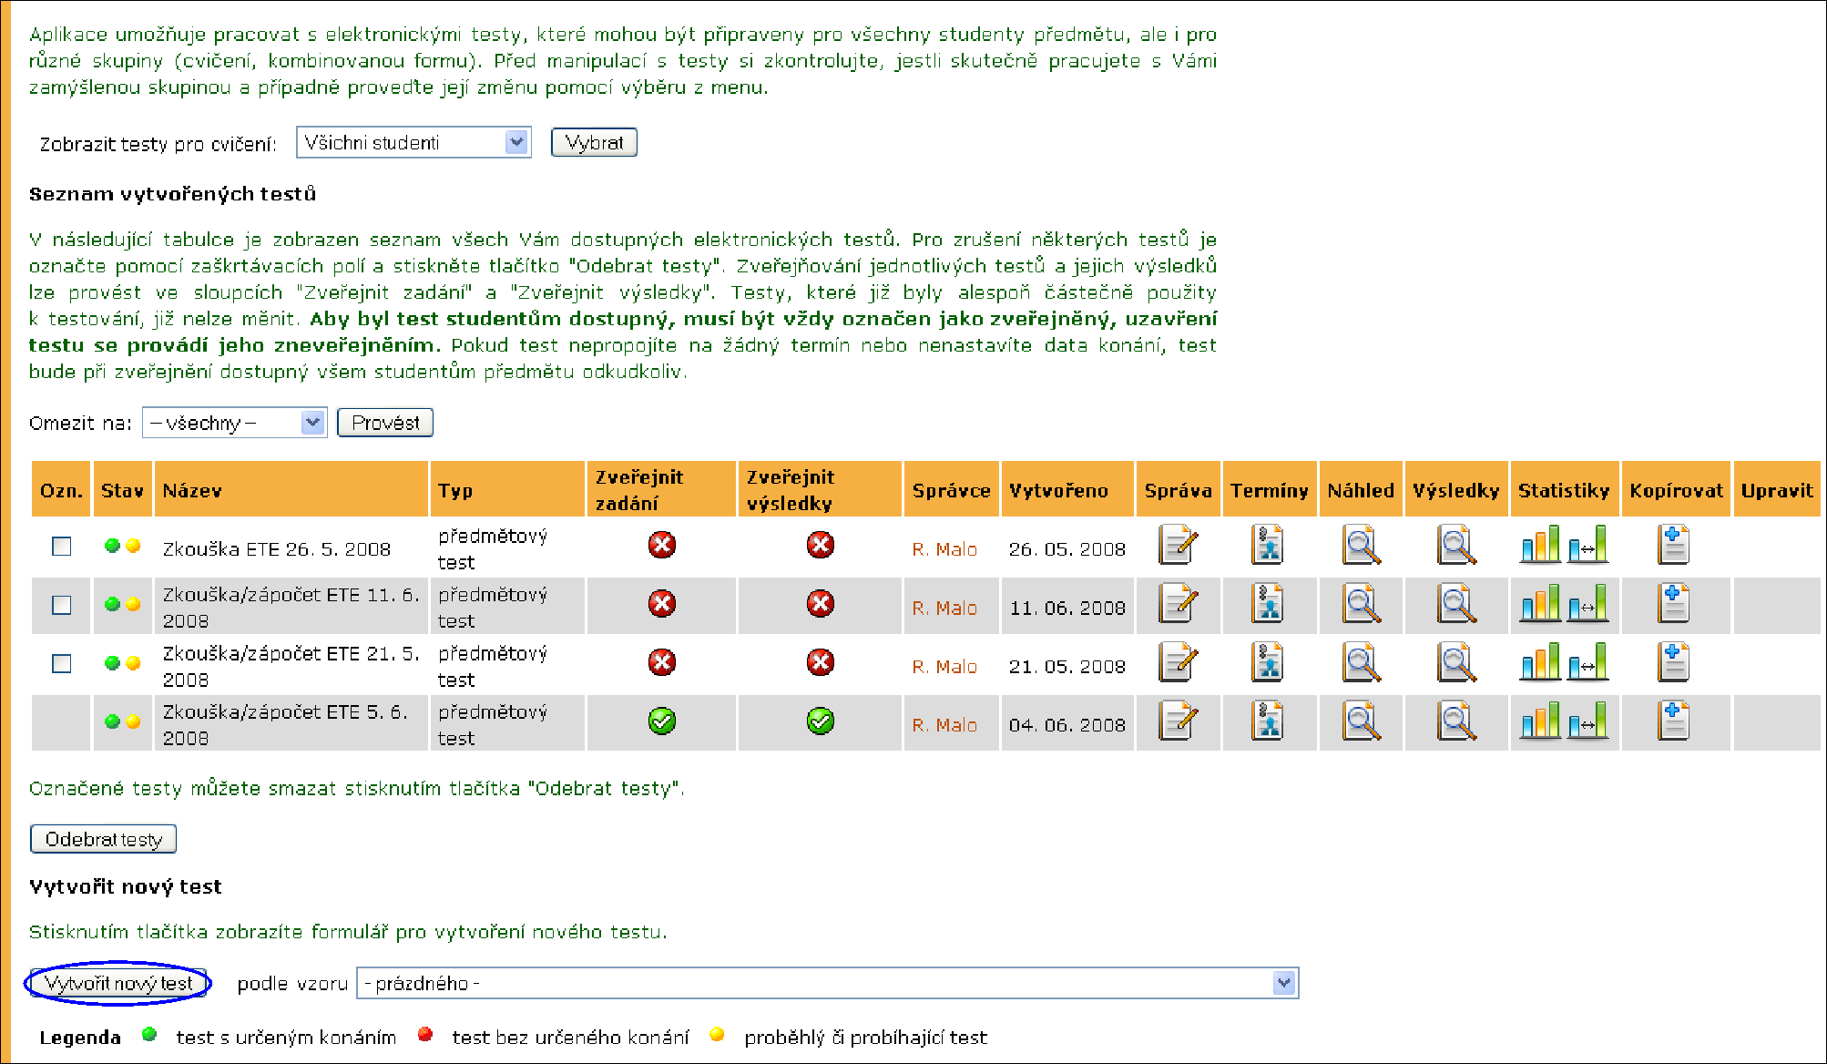Viewport: 1827px width, 1064px height.
Task: Open Správa edit icon for test created 04. 06. 2008
Action: point(1178,721)
